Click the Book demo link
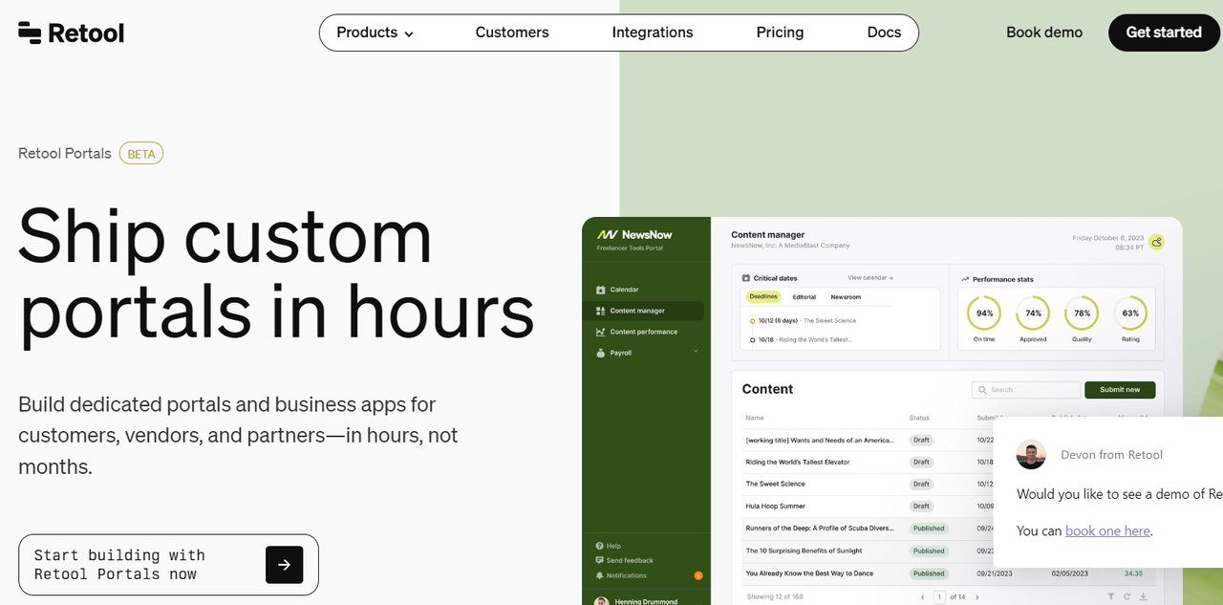 click(1044, 32)
